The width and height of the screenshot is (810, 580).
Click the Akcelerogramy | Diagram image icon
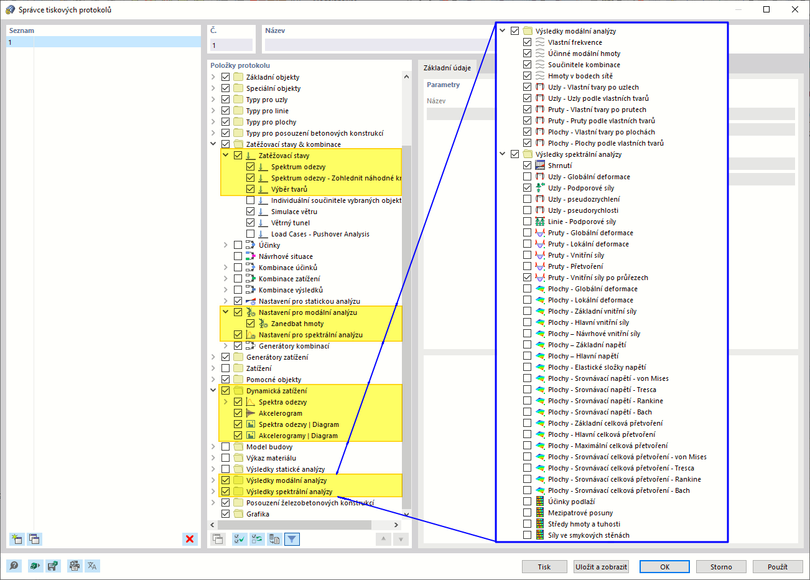(x=251, y=436)
